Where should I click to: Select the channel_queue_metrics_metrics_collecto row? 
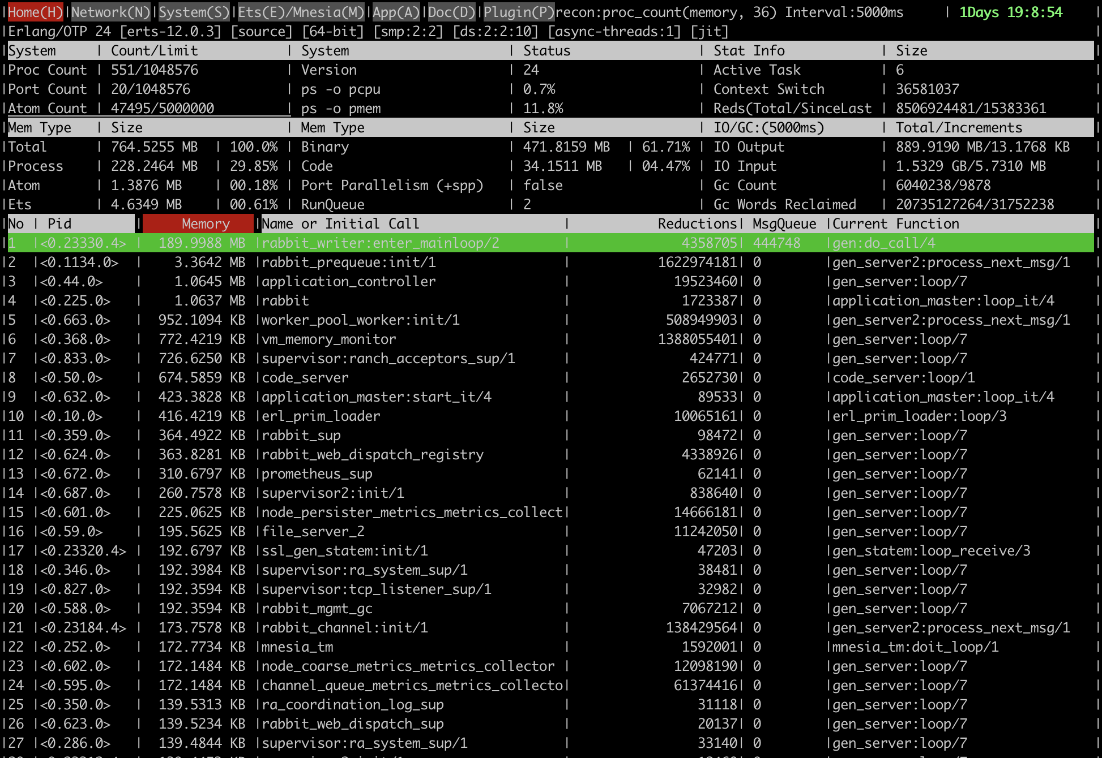click(x=550, y=685)
